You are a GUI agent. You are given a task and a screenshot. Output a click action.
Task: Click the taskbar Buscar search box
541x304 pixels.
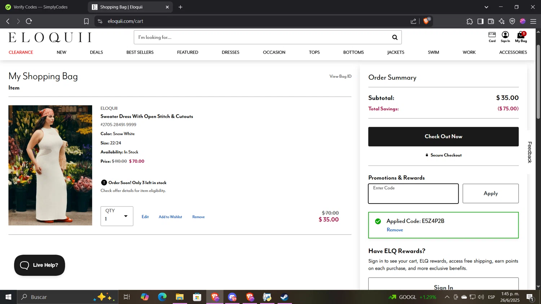pyautogui.click(x=68, y=297)
